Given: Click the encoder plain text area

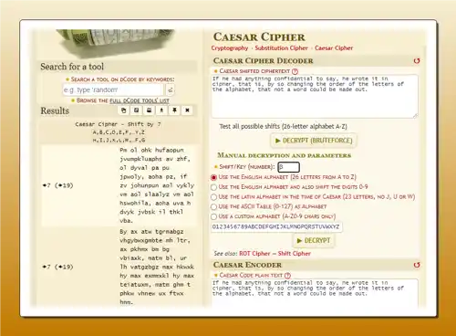Looking at the screenshot, I should tap(315, 293).
